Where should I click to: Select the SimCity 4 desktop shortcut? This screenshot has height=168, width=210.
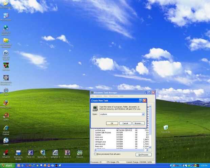click(x=67, y=154)
